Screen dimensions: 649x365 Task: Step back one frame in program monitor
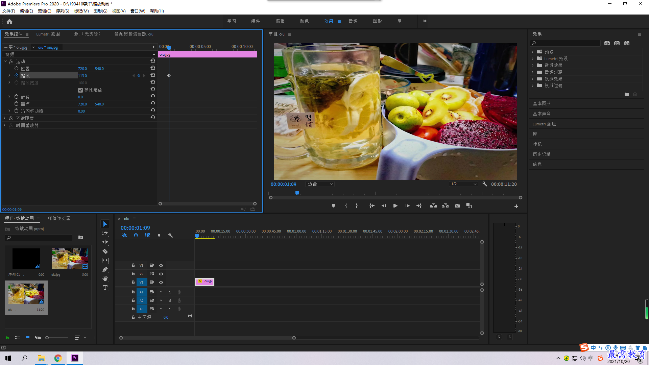(x=384, y=206)
